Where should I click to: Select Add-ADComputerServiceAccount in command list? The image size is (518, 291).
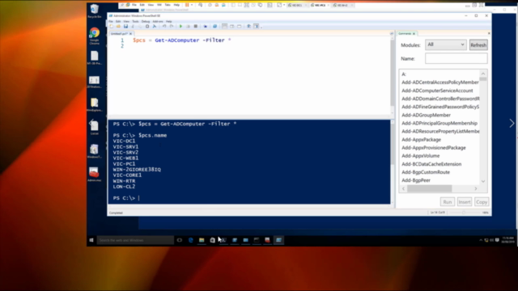coord(437,91)
